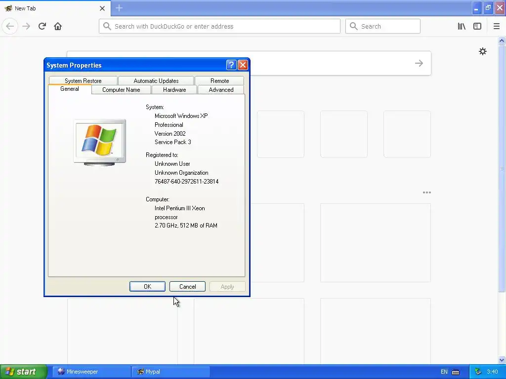Viewport: 506px width, 379px height.
Task: Click the scroll up arrow of page scrollbar
Action: [502, 40]
